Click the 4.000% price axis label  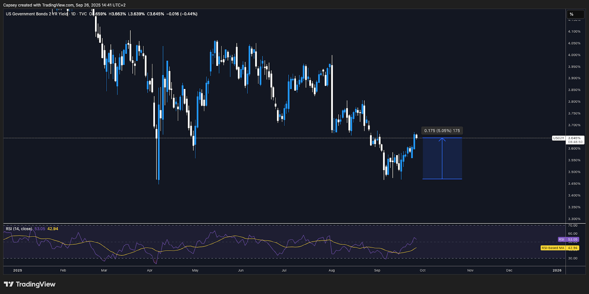[574, 55]
